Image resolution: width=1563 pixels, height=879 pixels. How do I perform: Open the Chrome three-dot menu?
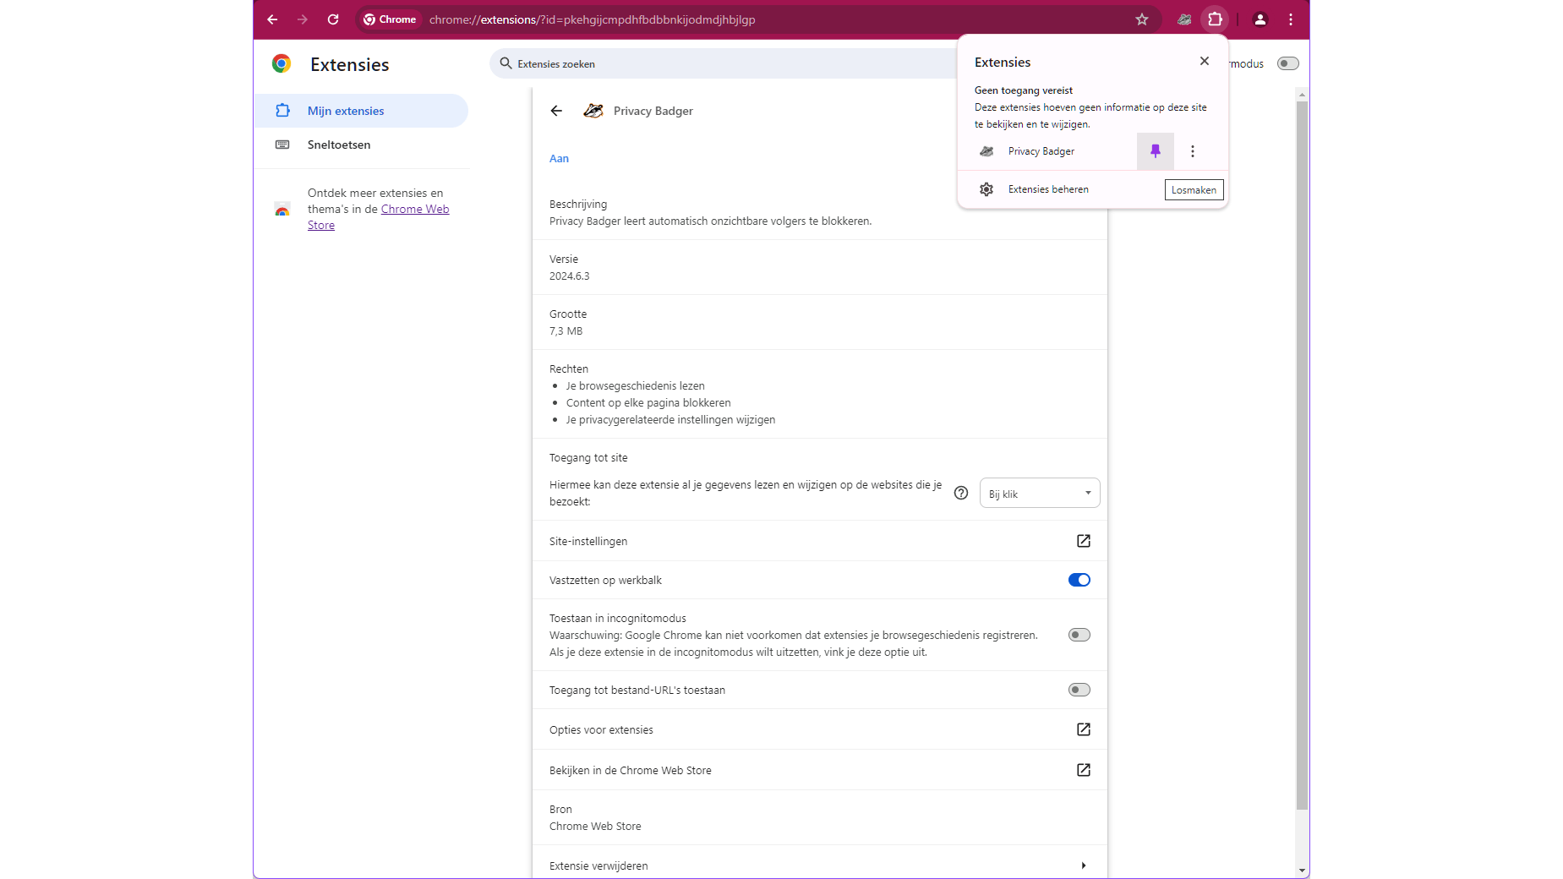[x=1291, y=19]
